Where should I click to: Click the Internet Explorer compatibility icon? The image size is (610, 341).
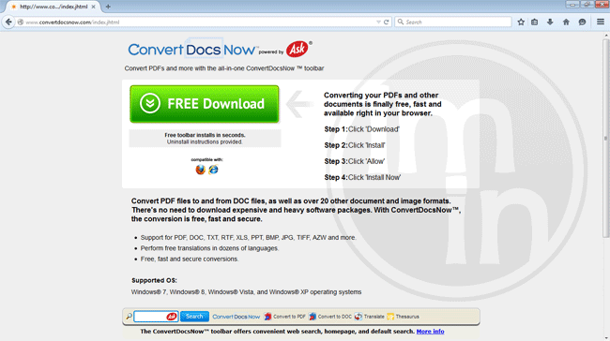click(x=213, y=170)
